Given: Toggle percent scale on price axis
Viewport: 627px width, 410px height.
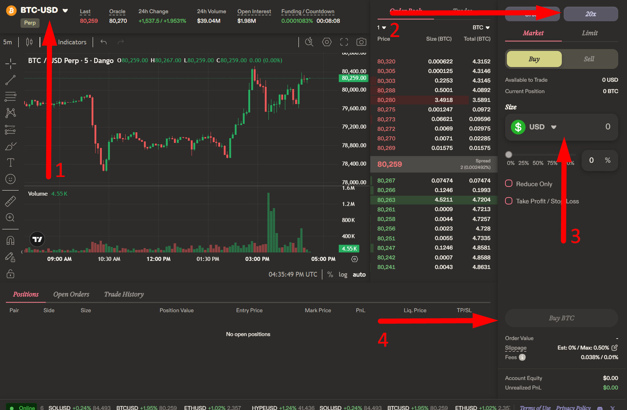Looking at the screenshot, I should pos(330,274).
